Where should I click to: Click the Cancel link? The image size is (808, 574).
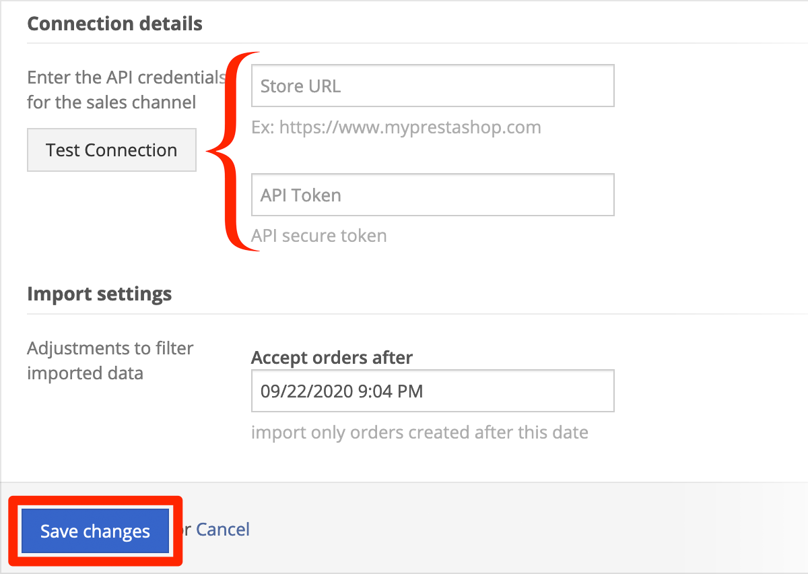223,530
